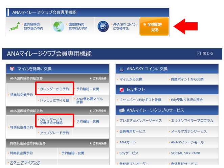Click partner airline 特典航空券予約 link
The width and height of the screenshot is (224, 168).
21,153
